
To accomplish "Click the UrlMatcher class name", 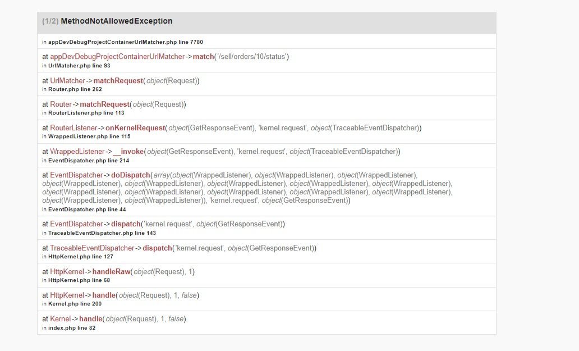I will click(x=67, y=80).
